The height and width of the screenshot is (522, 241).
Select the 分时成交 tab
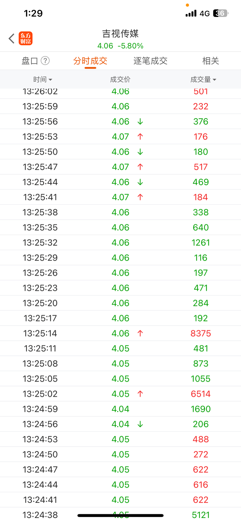tap(90, 61)
